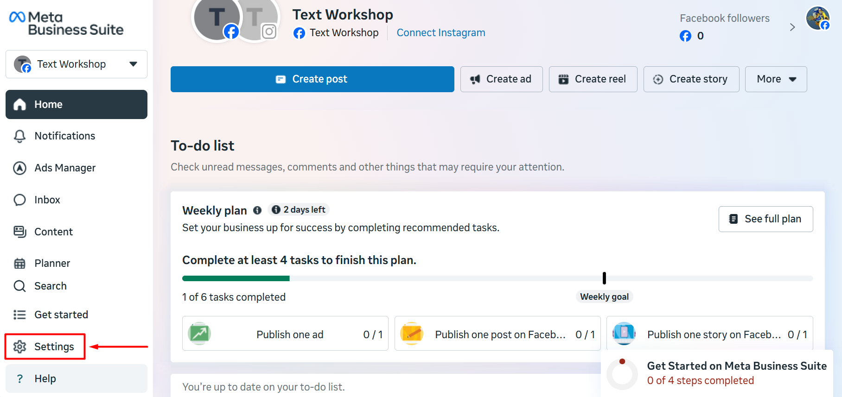Open Notifications bell icon
The image size is (842, 397).
coord(19,136)
